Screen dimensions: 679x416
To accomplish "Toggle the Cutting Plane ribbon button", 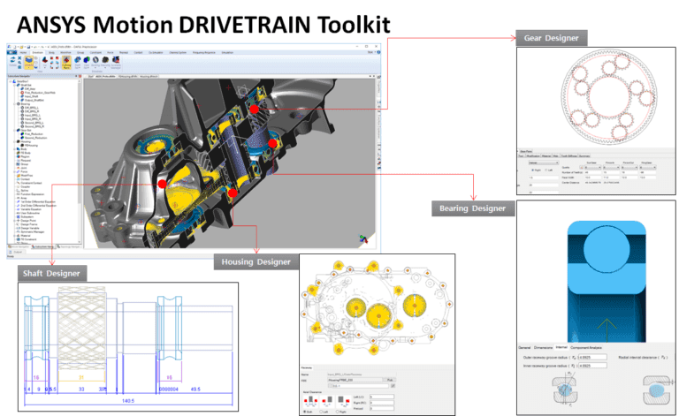I will [x=66, y=63].
